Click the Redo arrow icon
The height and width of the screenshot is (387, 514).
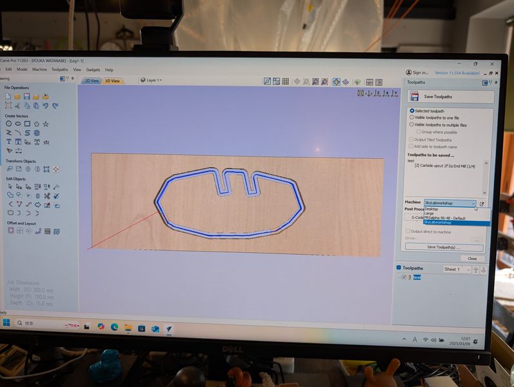[55, 106]
